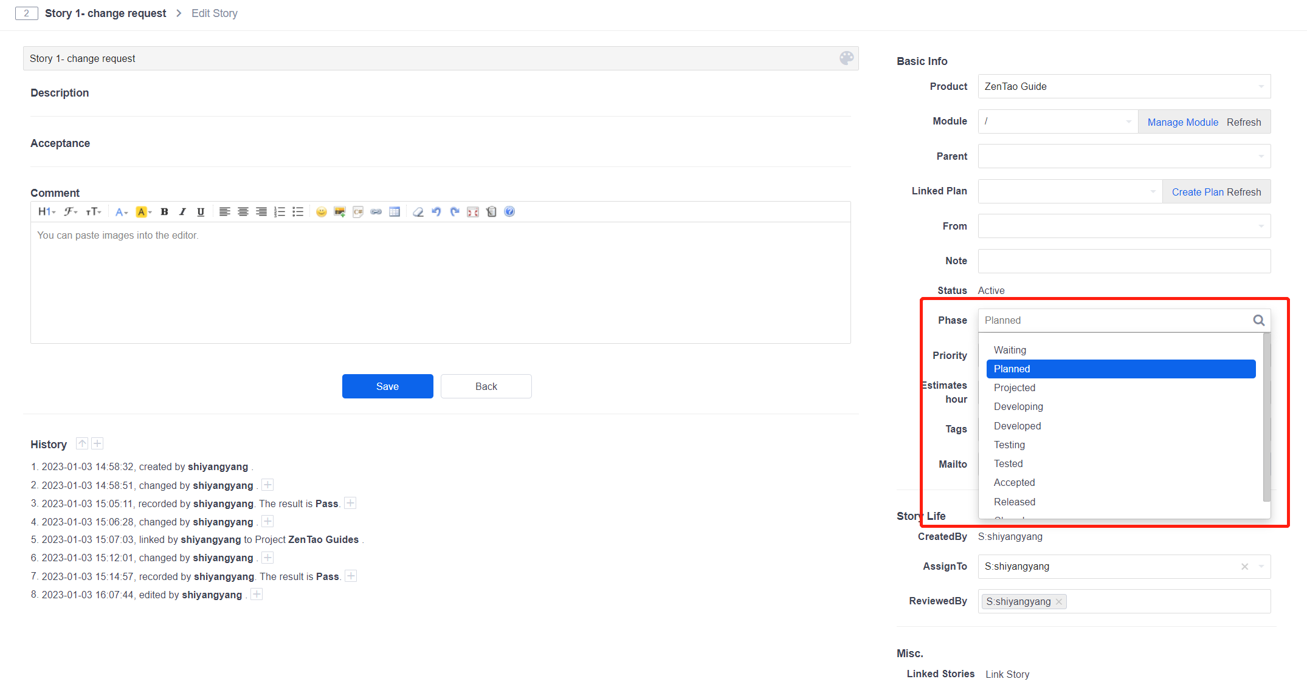Reverse the history order with arrow icon
Image resolution: width=1307 pixels, height=693 pixels.
82,443
